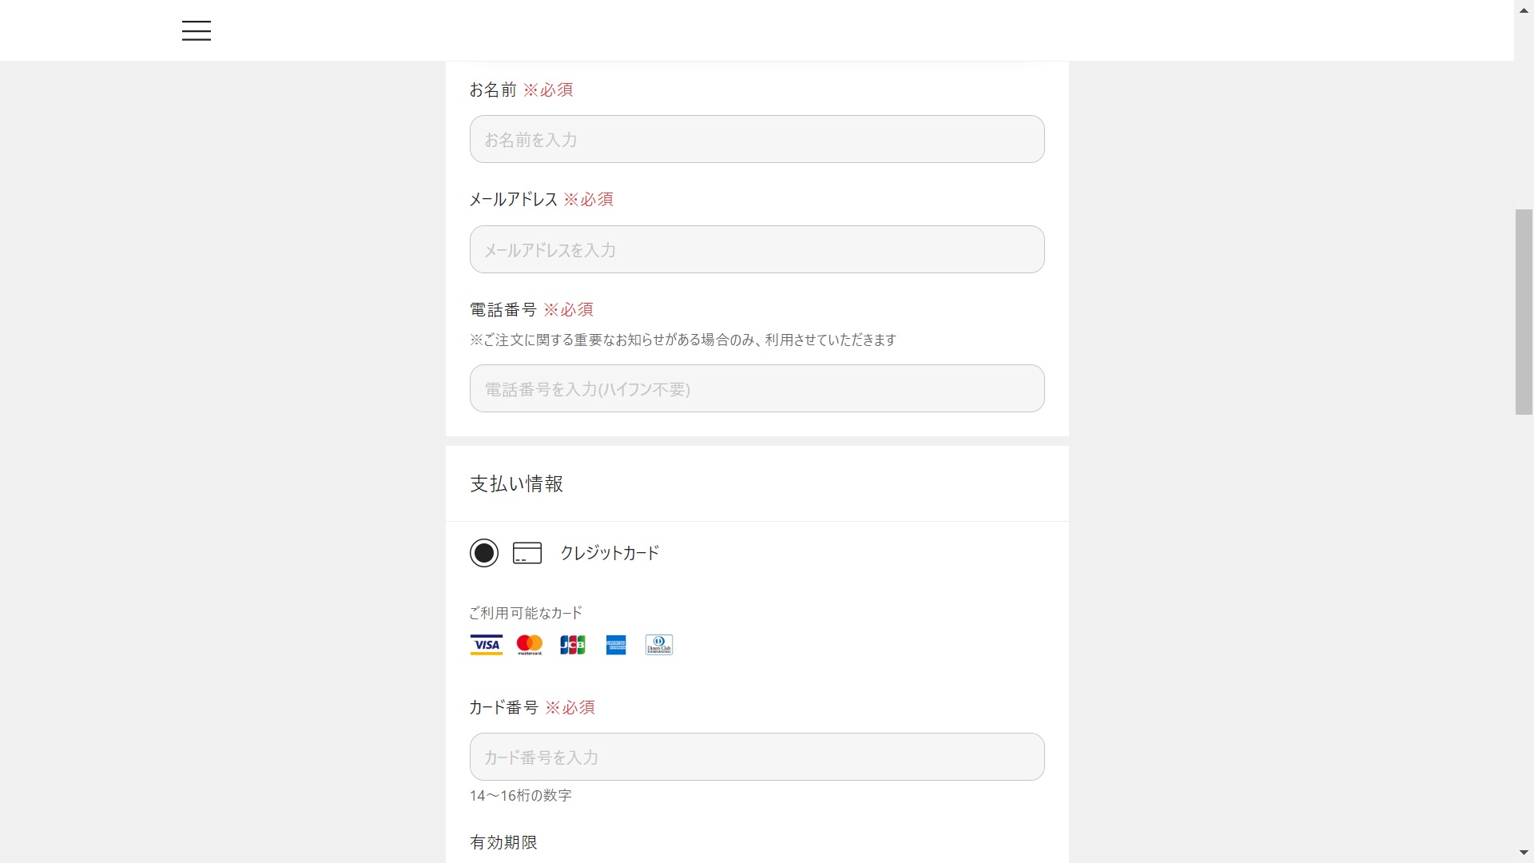Viewport: 1534px width, 863px height.
Task: Click the phone number input field
Action: click(757, 388)
